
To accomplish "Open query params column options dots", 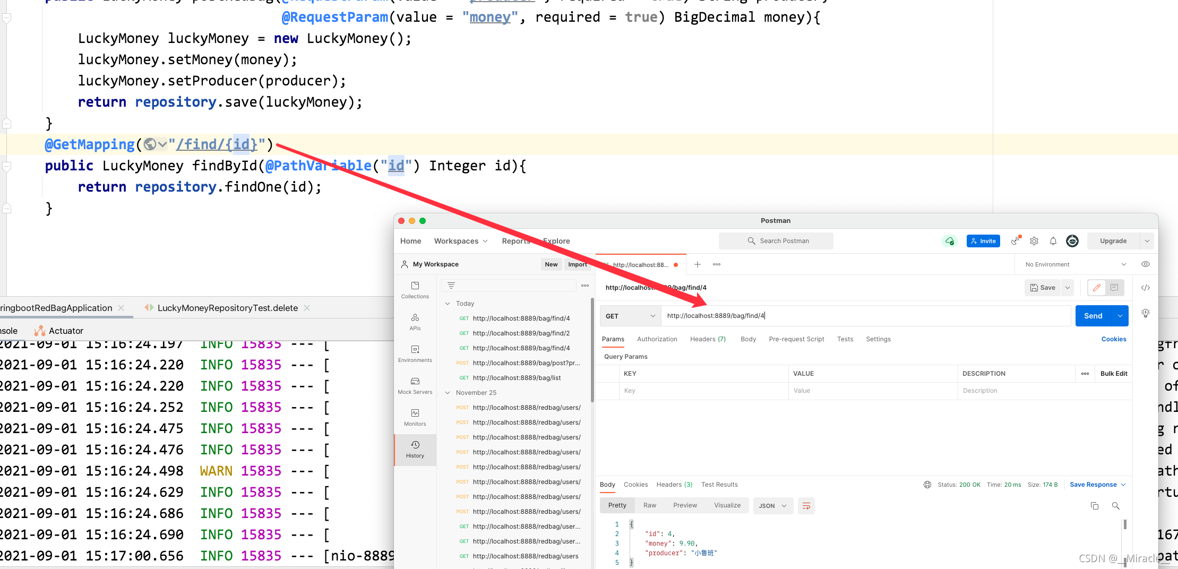I will (x=1085, y=374).
